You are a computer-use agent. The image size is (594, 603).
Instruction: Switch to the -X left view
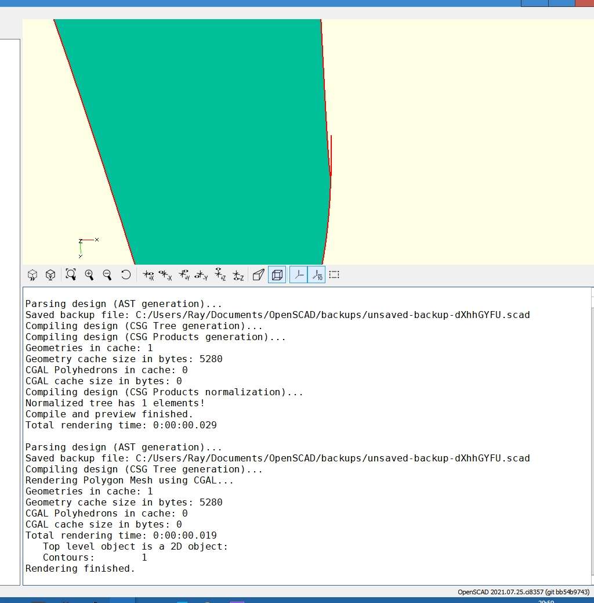pos(165,275)
